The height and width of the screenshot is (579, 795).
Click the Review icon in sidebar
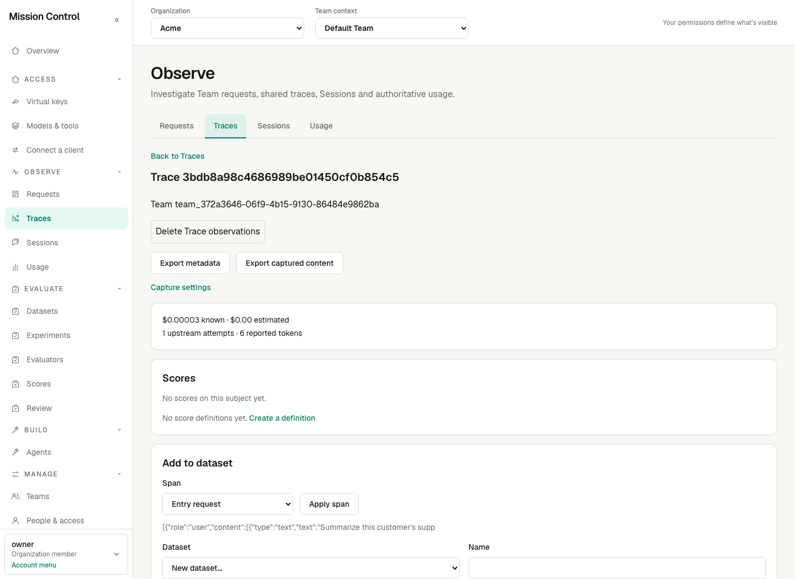[x=15, y=408]
